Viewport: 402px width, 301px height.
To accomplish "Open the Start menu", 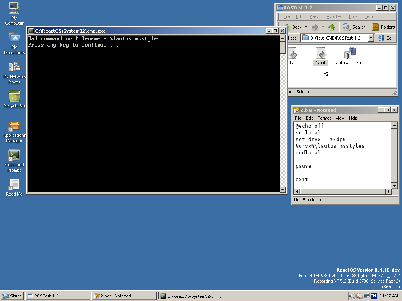I will point(12,296).
